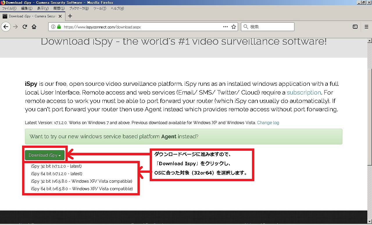The width and height of the screenshot is (372, 225).
Task: Click the search magnifier icon
Action: [x=246, y=27]
